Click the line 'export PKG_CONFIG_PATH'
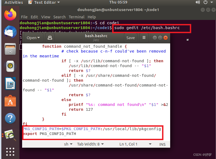Viewport: 216px width, 159px height. click(49, 134)
